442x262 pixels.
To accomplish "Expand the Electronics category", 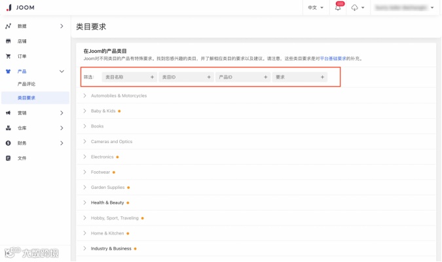I will [85, 157].
